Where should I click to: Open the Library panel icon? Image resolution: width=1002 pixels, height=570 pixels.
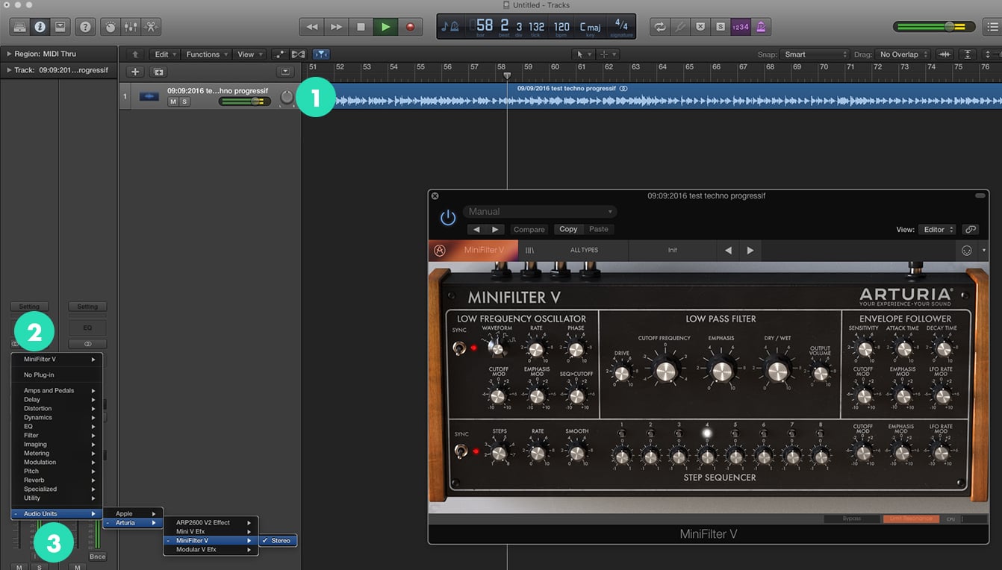tap(19, 27)
